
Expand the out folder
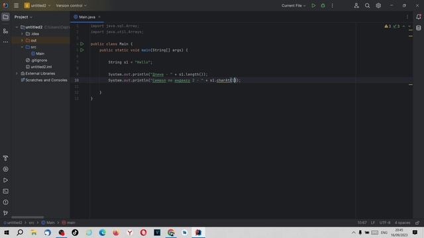click(x=22, y=40)
